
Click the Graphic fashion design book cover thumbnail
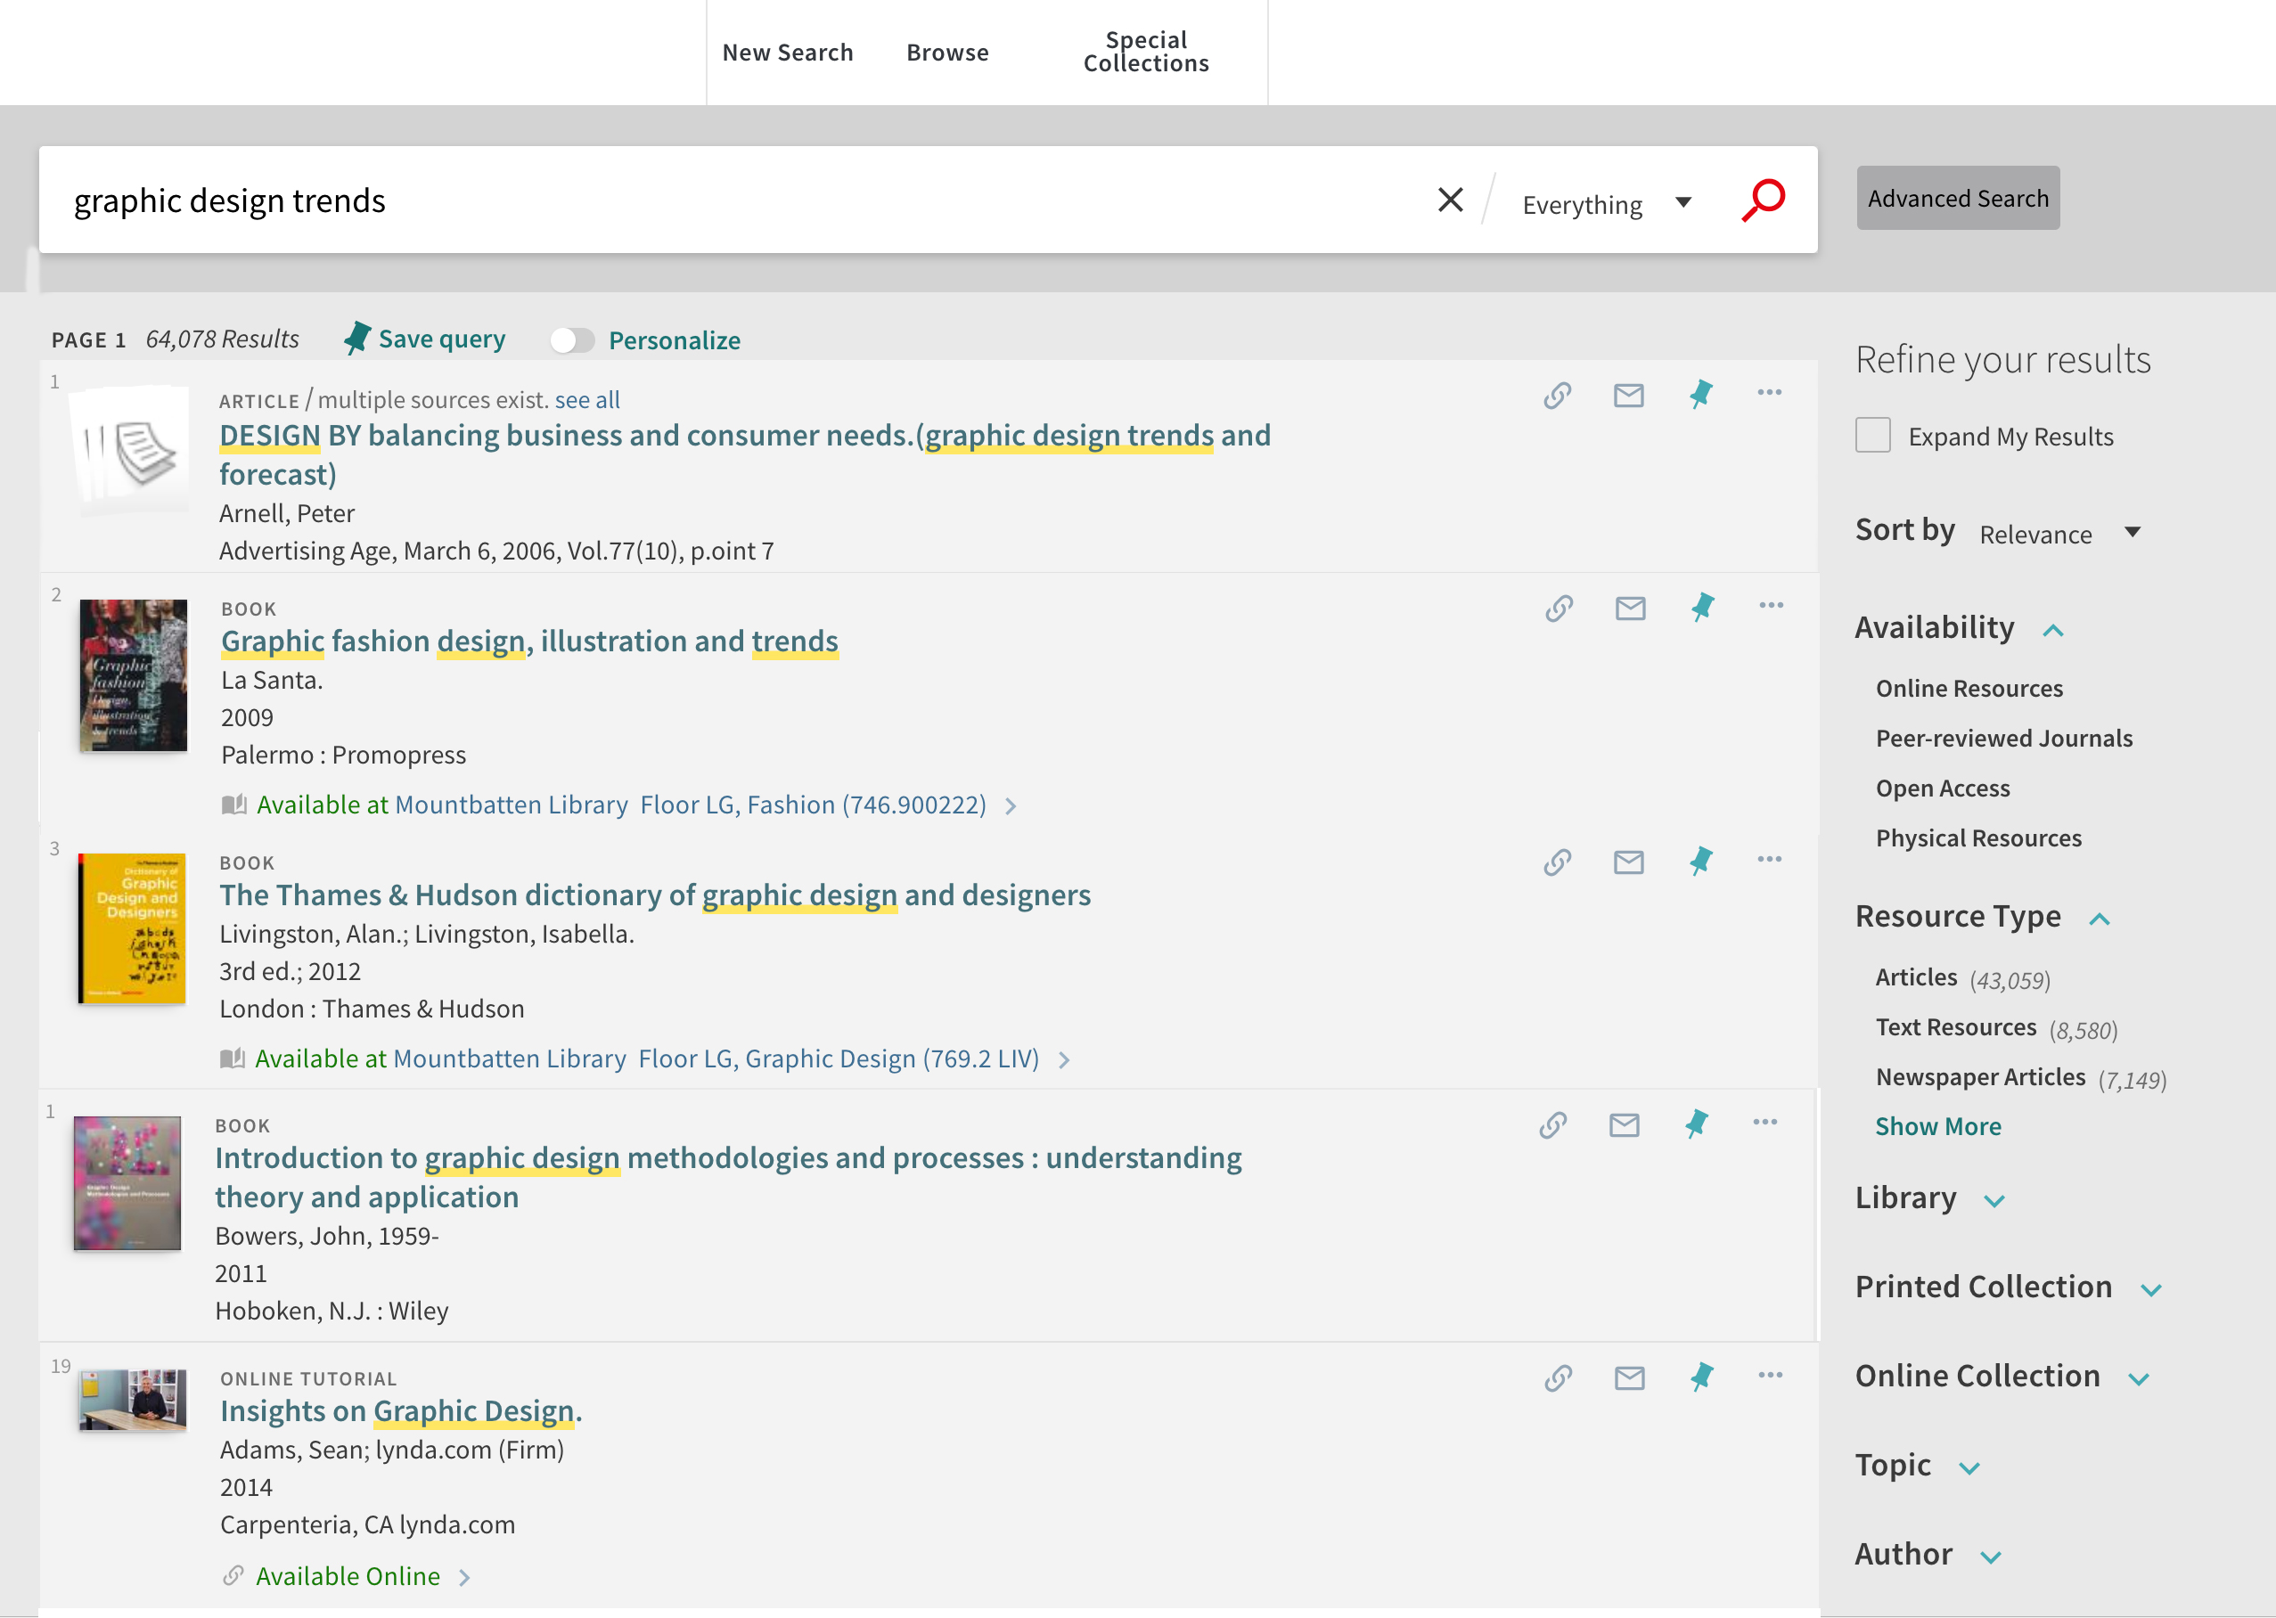(x=133, y=675)
